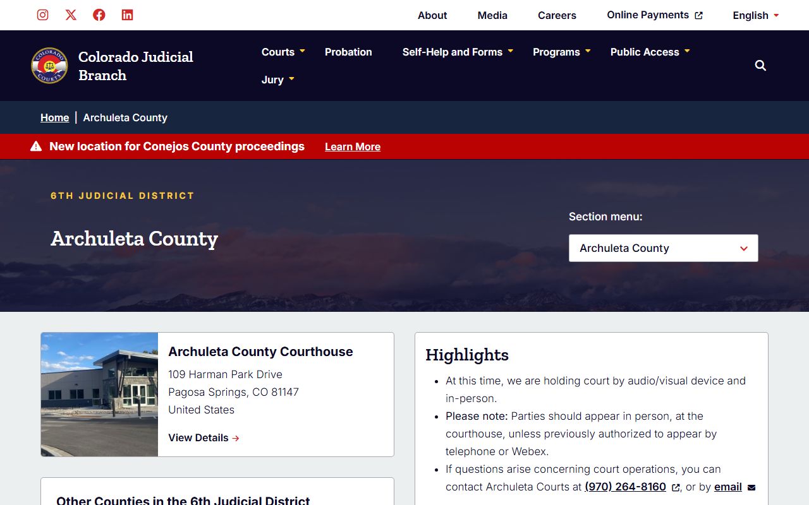Click the external link icon beside phone number

pos(676,487)
